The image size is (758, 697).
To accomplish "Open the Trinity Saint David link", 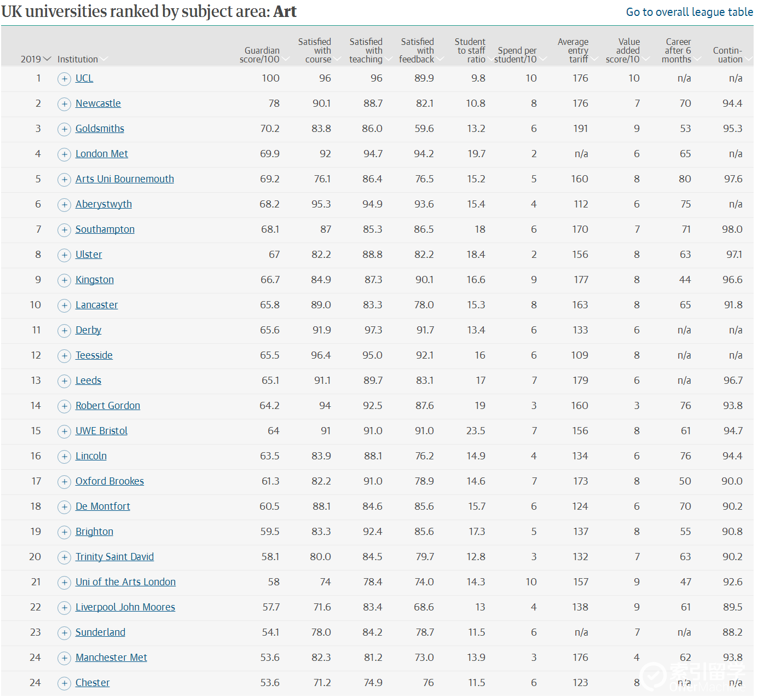I will coord(115,557).
